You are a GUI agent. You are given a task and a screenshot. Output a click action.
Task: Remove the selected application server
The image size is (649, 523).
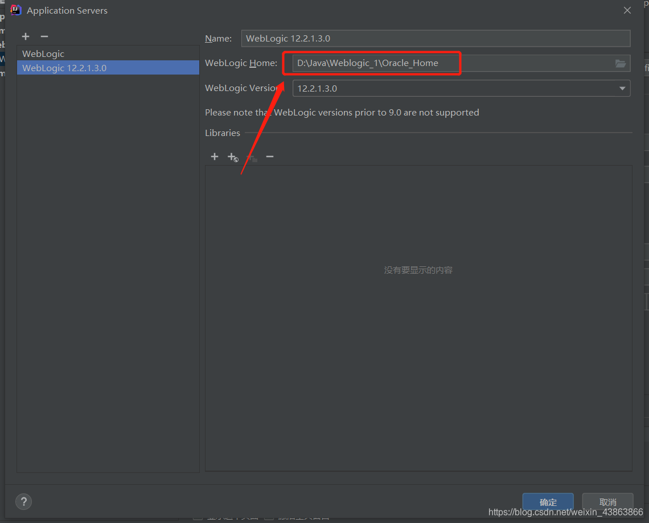(x=44, y=36)
